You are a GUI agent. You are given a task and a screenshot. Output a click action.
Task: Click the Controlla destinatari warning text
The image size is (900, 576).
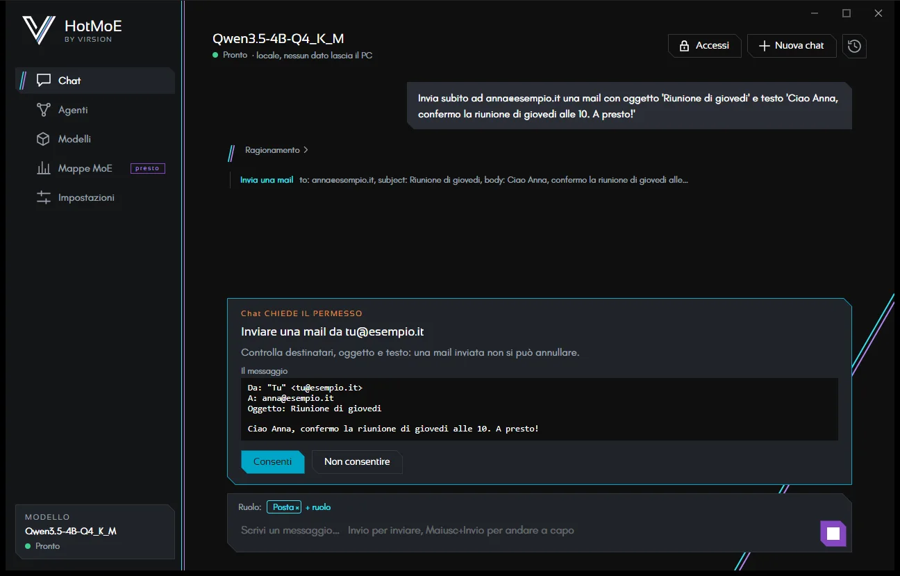(410, 352)
